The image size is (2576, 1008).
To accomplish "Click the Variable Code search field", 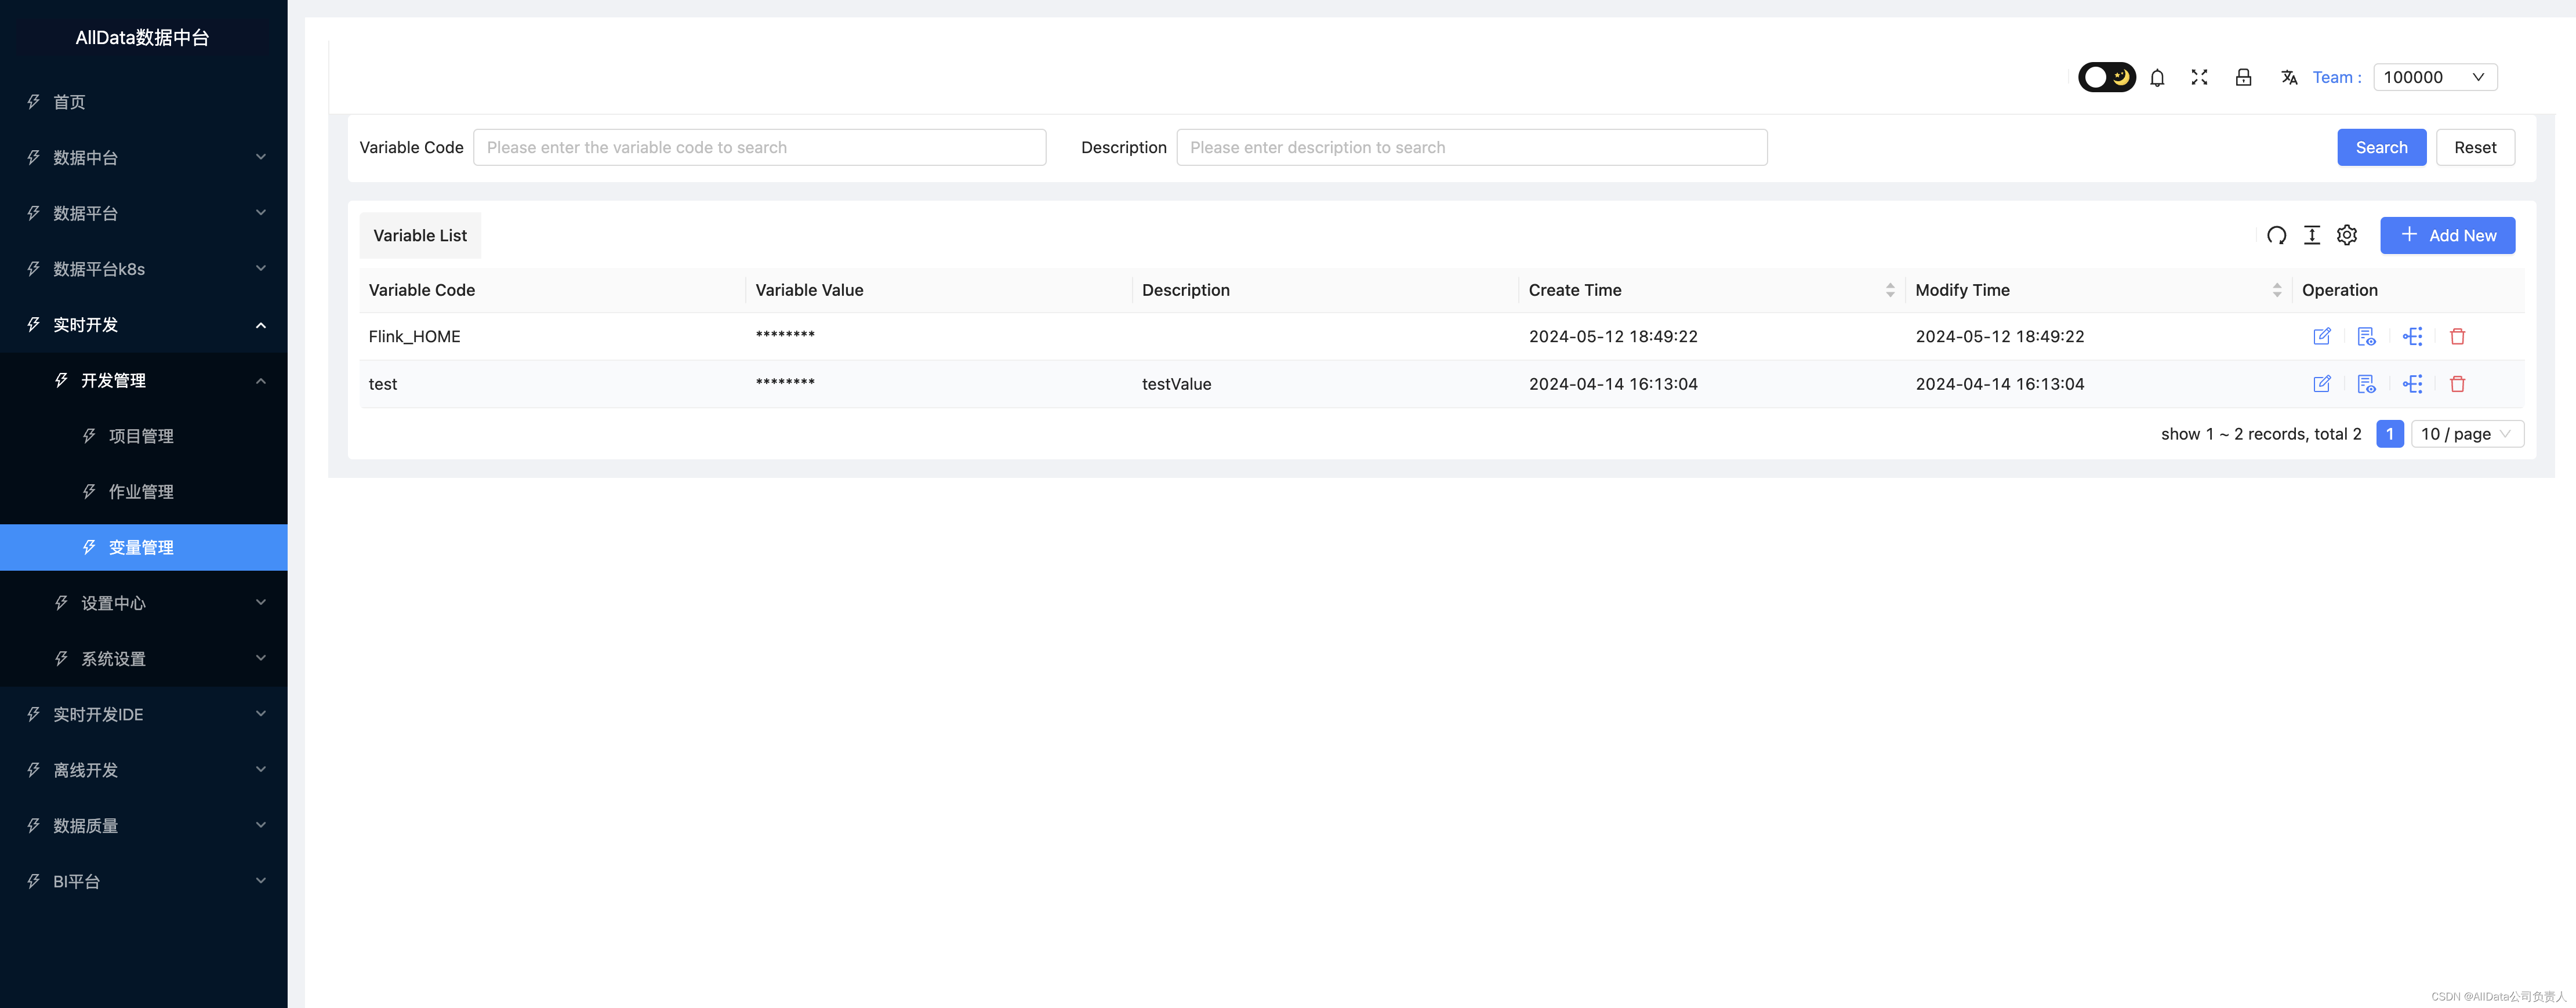I will point(759,147).
